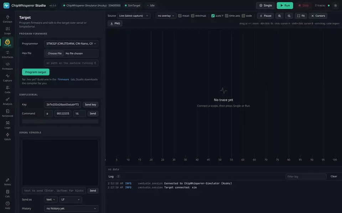Pause the live trace display

(x=265, y=16)
